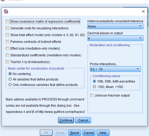Check Effect size (mediation-only models)
This screenshot has height=136, width=149.
point(7,49)
